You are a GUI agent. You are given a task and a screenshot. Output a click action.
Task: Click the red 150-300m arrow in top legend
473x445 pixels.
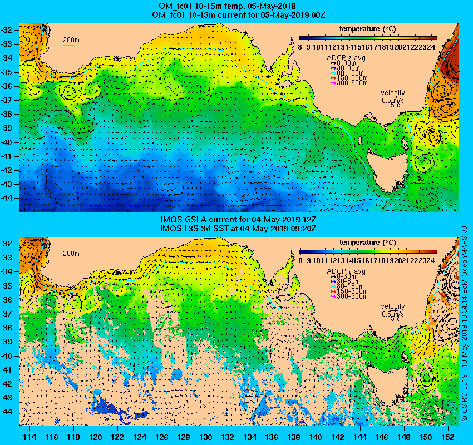pyautogui.click(x=333, y=78)
